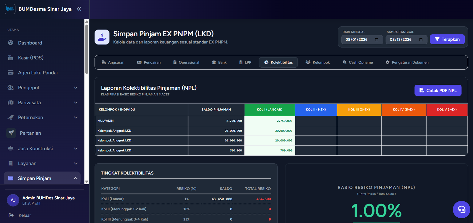Viewport: 473px width, 223px height.
Task: Go to the Kelompok tab
Action: pos(318,62)
